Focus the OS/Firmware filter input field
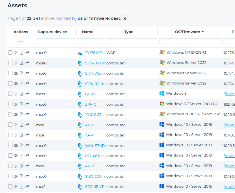This screenshot has width=235, height=193. 190,41
